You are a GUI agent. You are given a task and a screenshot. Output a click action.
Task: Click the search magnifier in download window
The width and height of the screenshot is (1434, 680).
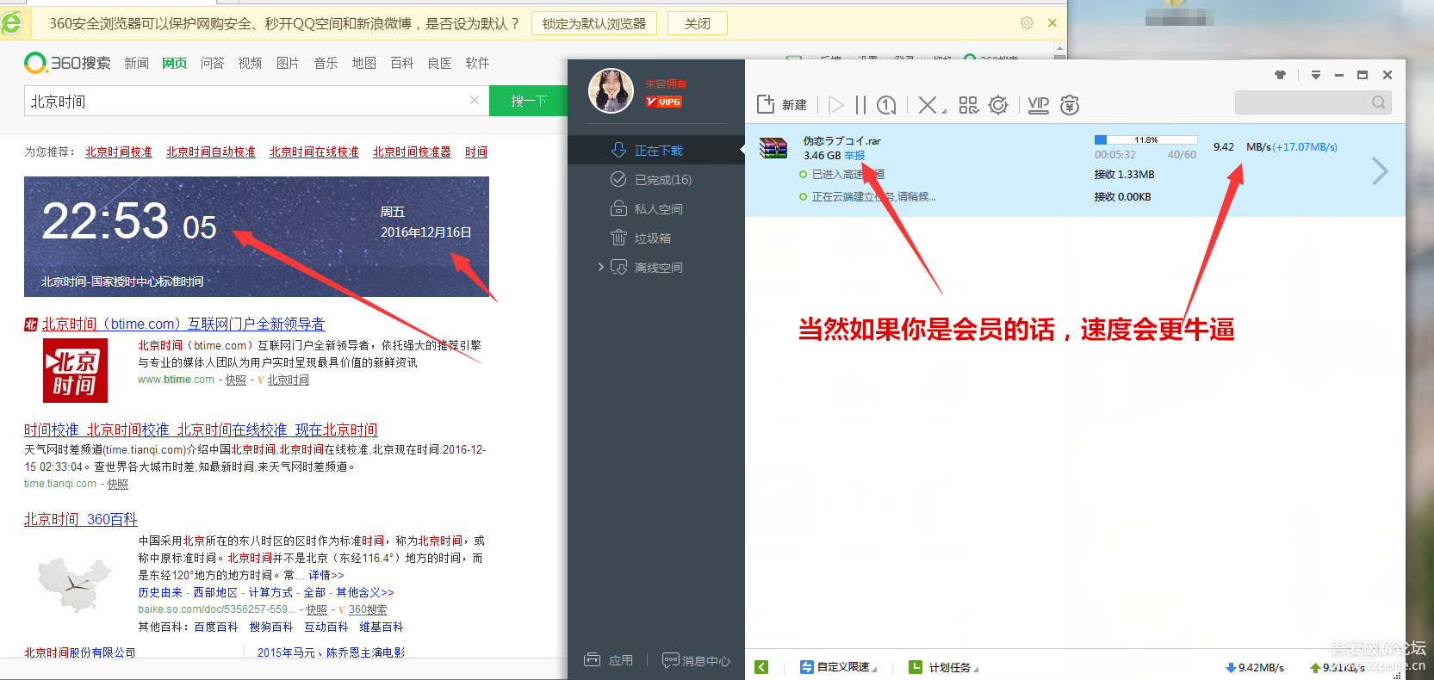pos(1378,102)
